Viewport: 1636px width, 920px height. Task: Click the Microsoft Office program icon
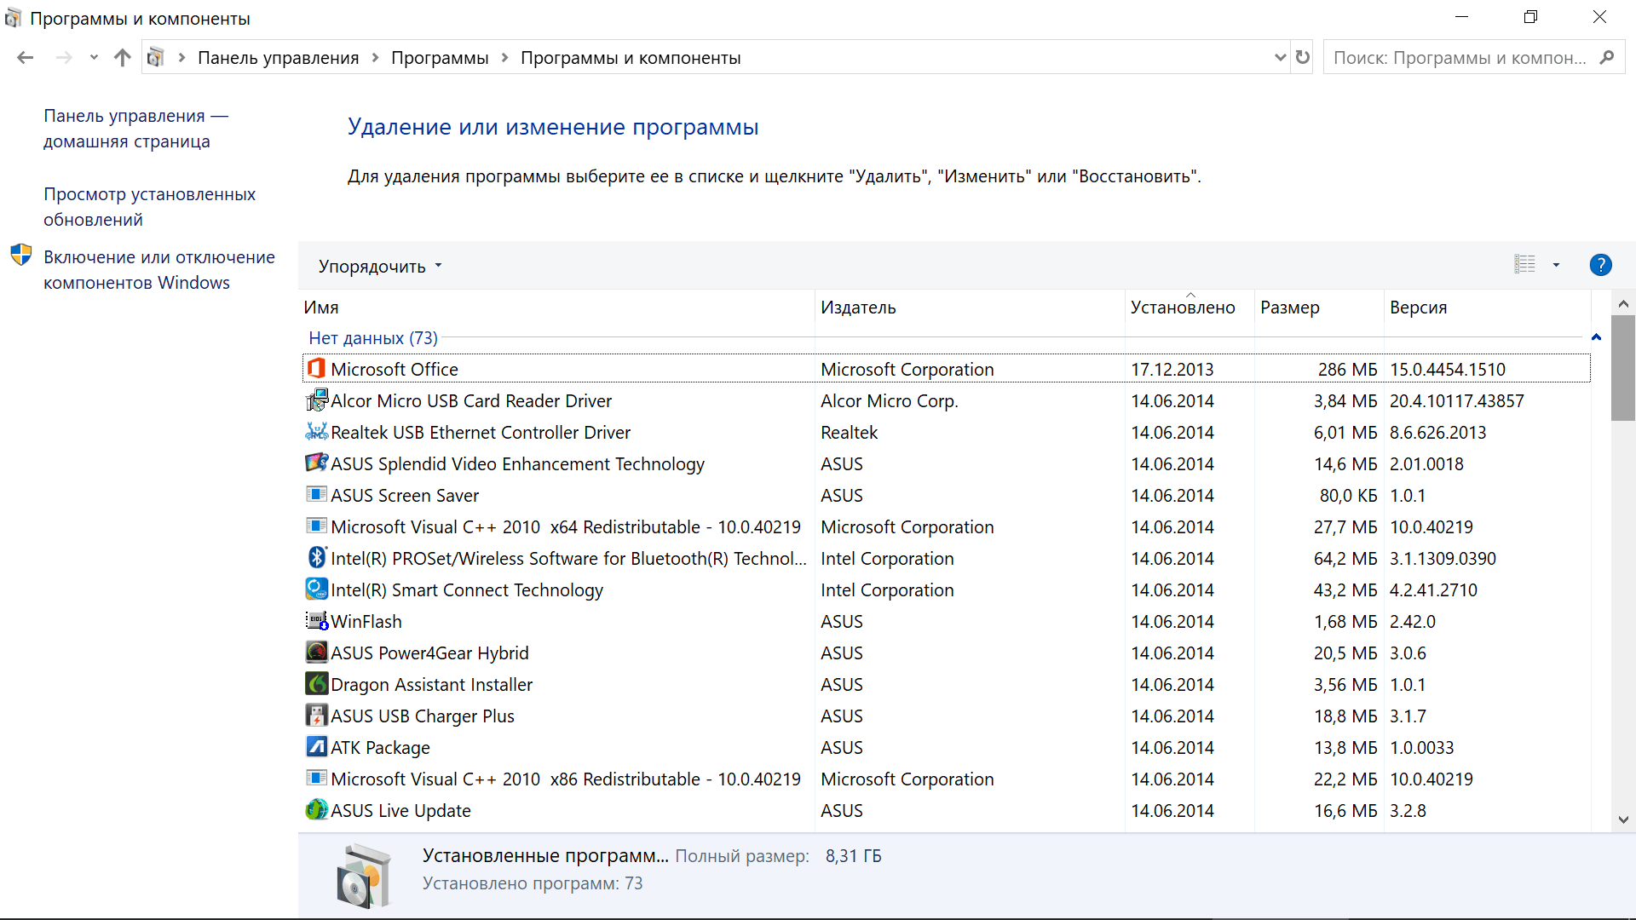pyautogui.click(x=316, y=369)
